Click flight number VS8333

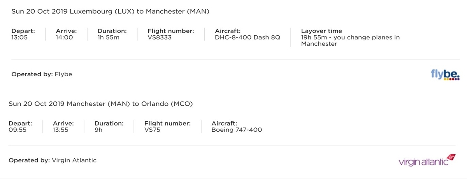coord(160,38)
